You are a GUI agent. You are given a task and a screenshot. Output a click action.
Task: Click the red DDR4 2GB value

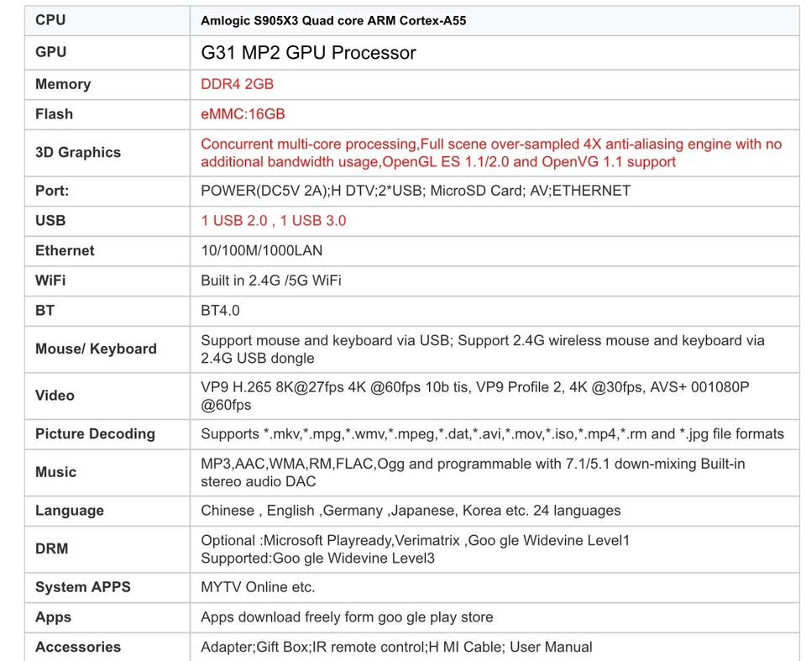coord(237,84)
